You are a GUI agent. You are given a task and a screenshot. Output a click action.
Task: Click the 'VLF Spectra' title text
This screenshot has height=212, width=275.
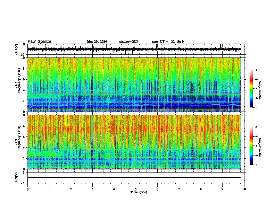[39, 42]
